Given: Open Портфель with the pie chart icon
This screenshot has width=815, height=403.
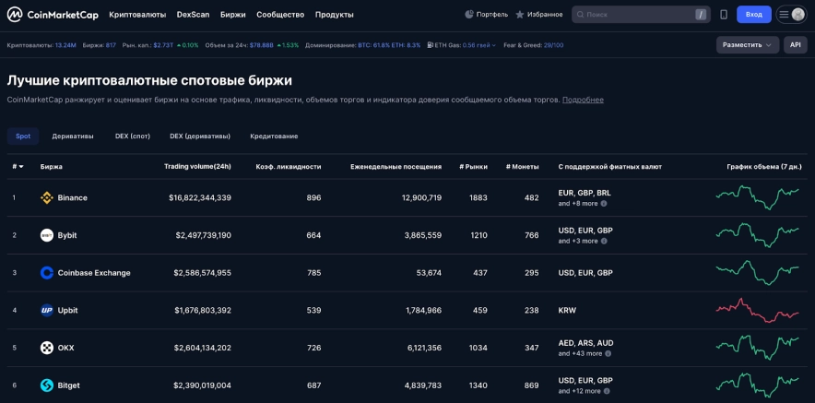Looking at the screenshot, I should coord(486,15).
